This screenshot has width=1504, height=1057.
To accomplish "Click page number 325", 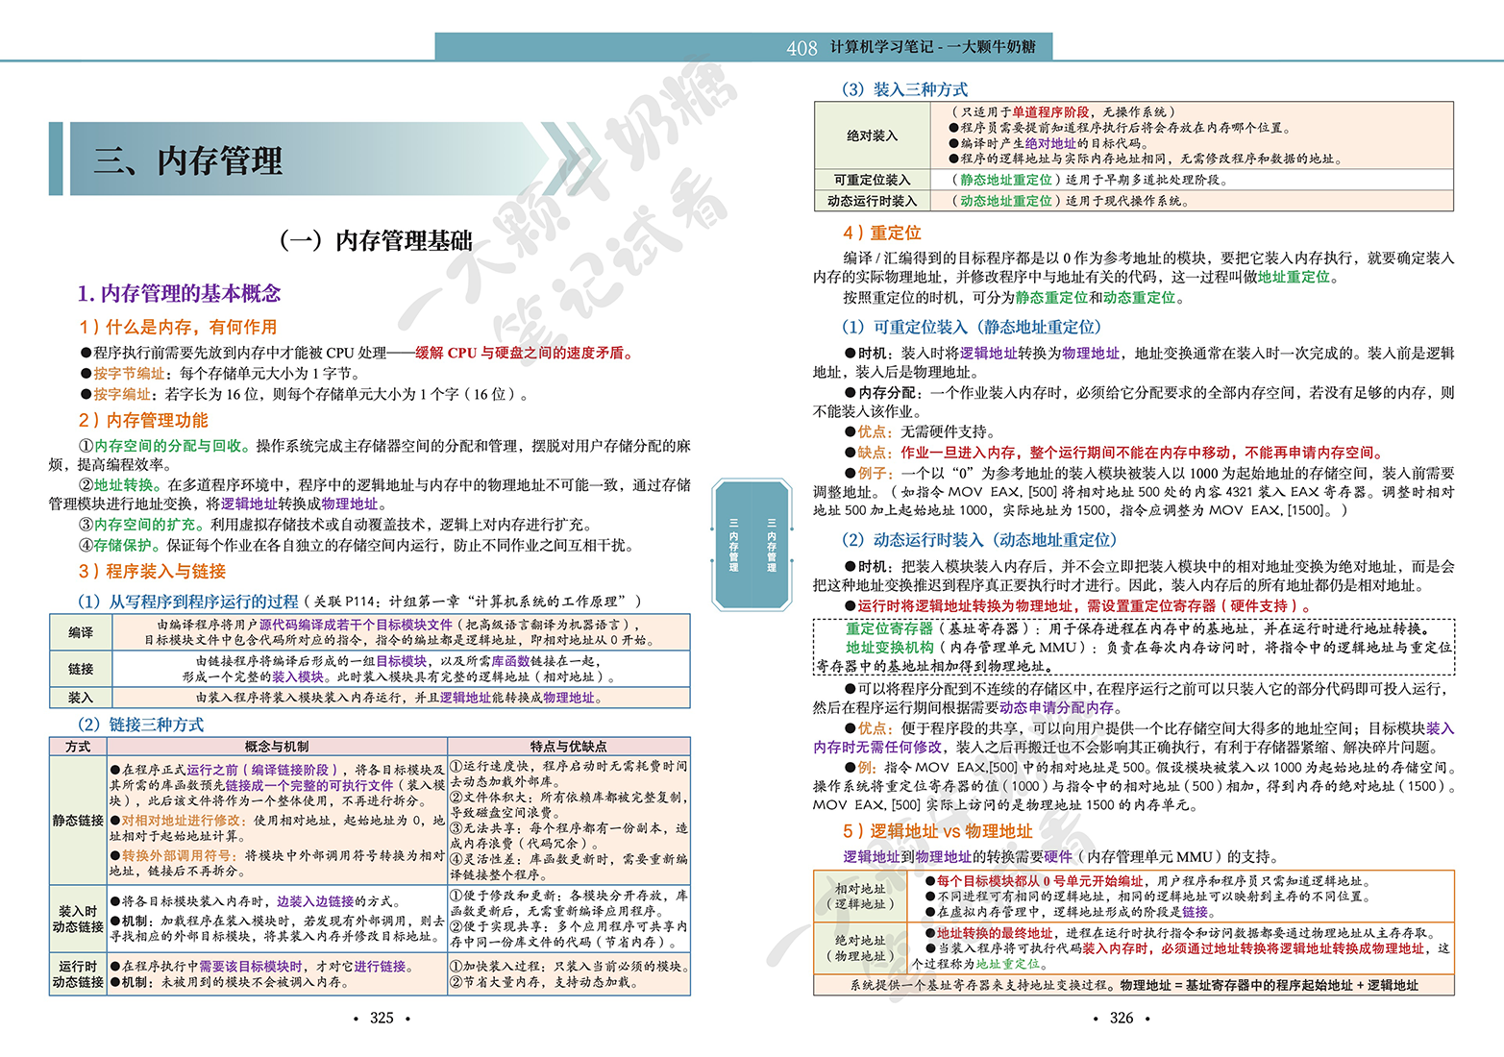I will [x=382, y=1018].
